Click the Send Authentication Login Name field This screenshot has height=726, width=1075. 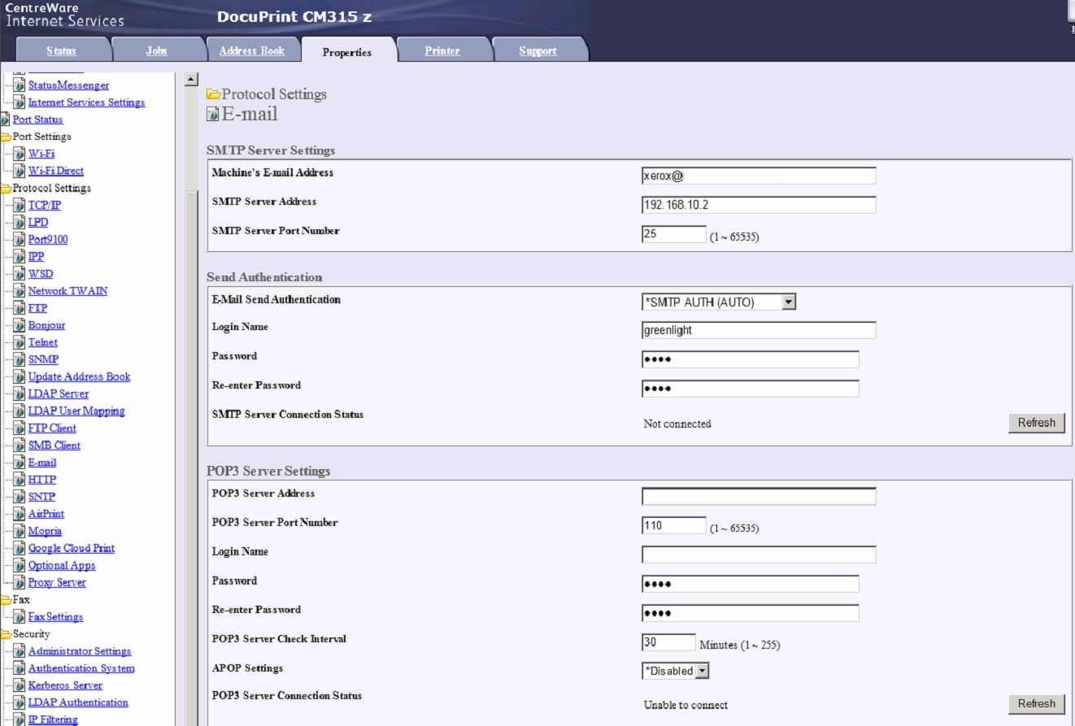click(759, 330)
